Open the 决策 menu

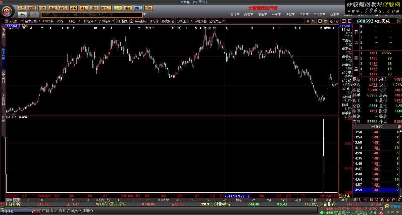point(290,15)
